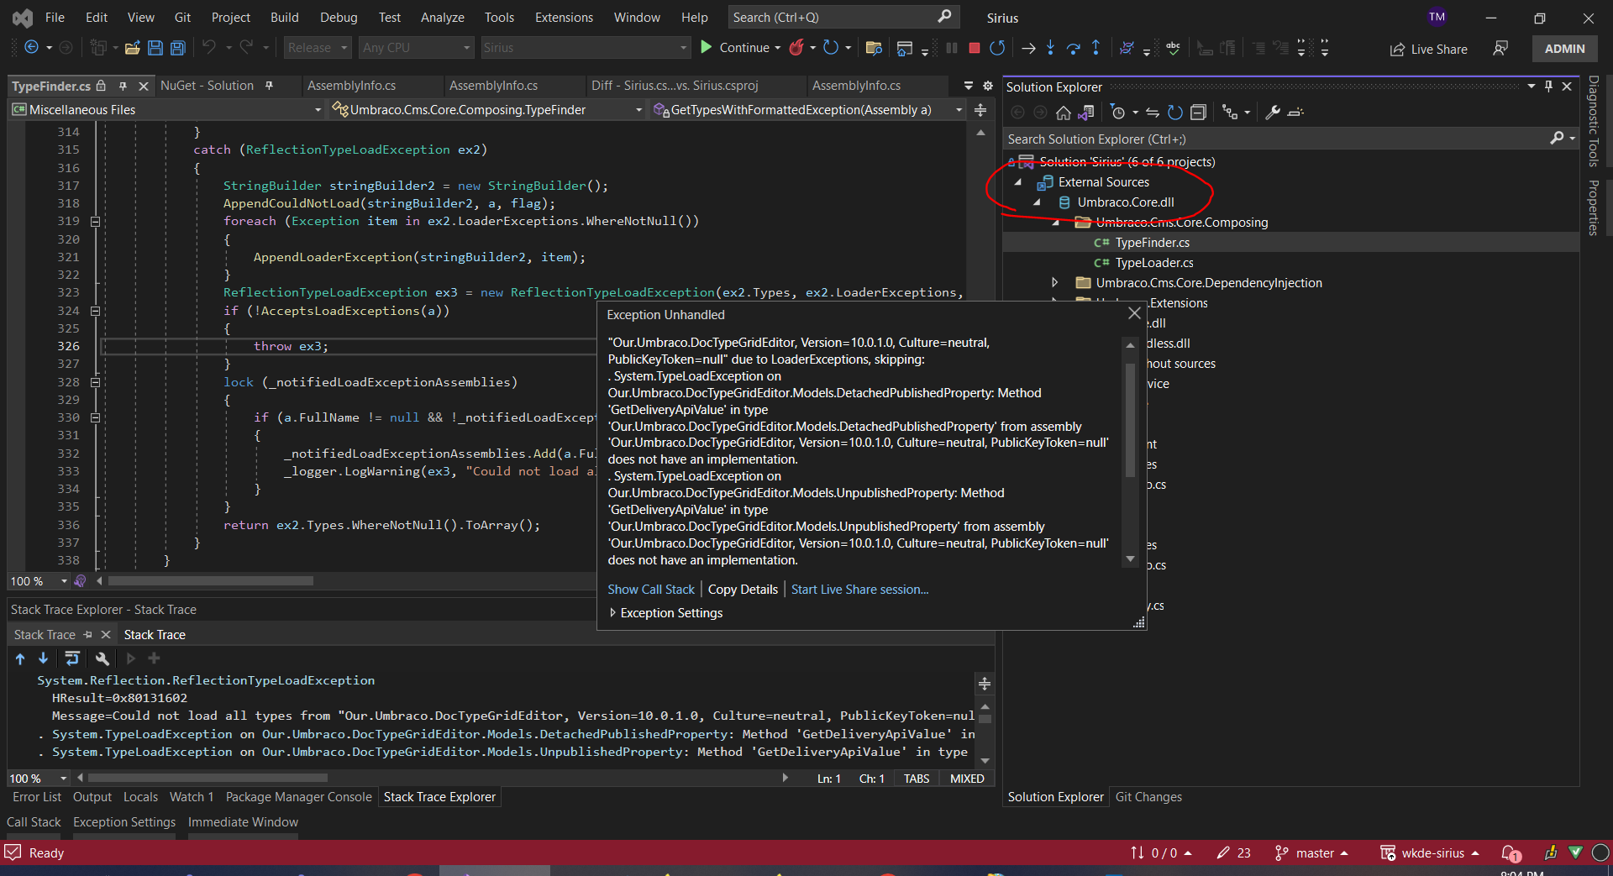Click the Step Out arrow icon
Image resolution: width=1613 pixels, height=876 pixels.
(x=1095, y=48)
